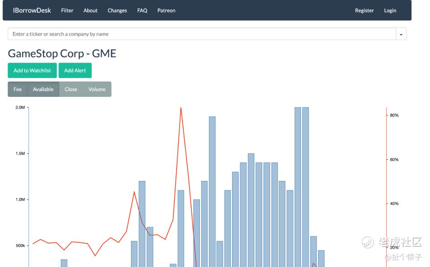Visit the Patreon link
The image size is (430, 267).
[166, 10]
